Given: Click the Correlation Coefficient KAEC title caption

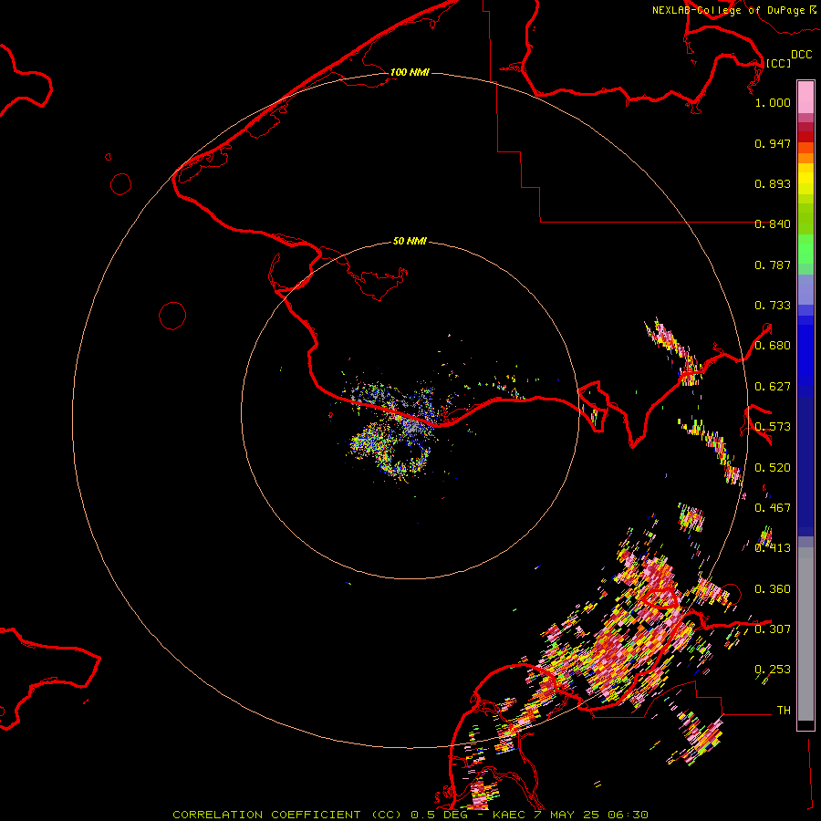Looking at the screenshot, I should click(x=410, y=815).
